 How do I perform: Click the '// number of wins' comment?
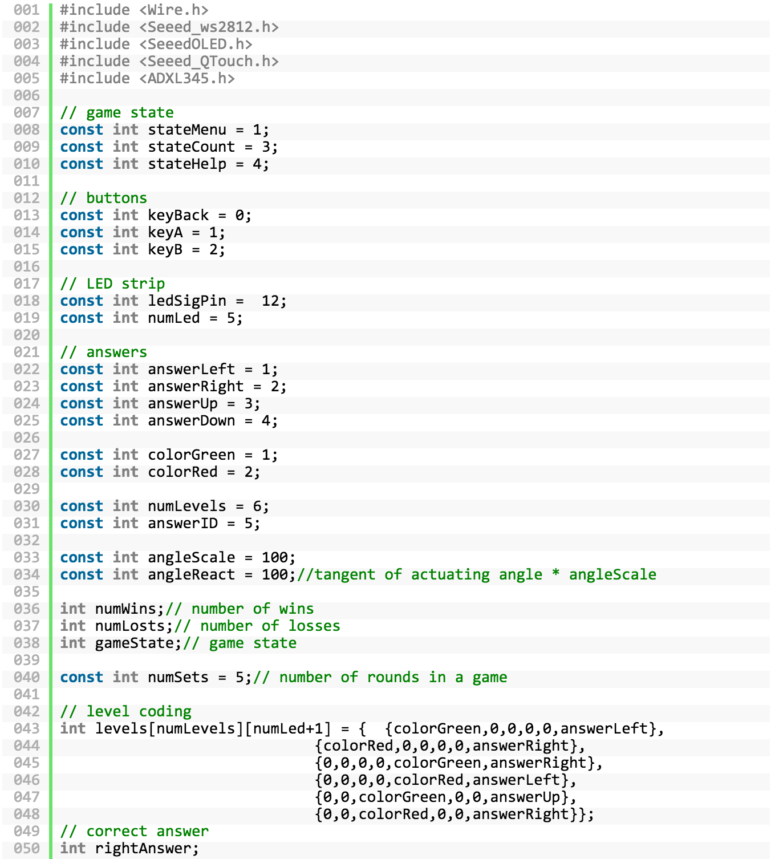click(240, 609)
